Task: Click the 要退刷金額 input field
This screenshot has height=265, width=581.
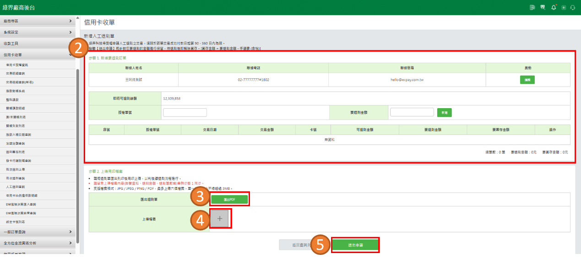Action: tap(412, 112)
